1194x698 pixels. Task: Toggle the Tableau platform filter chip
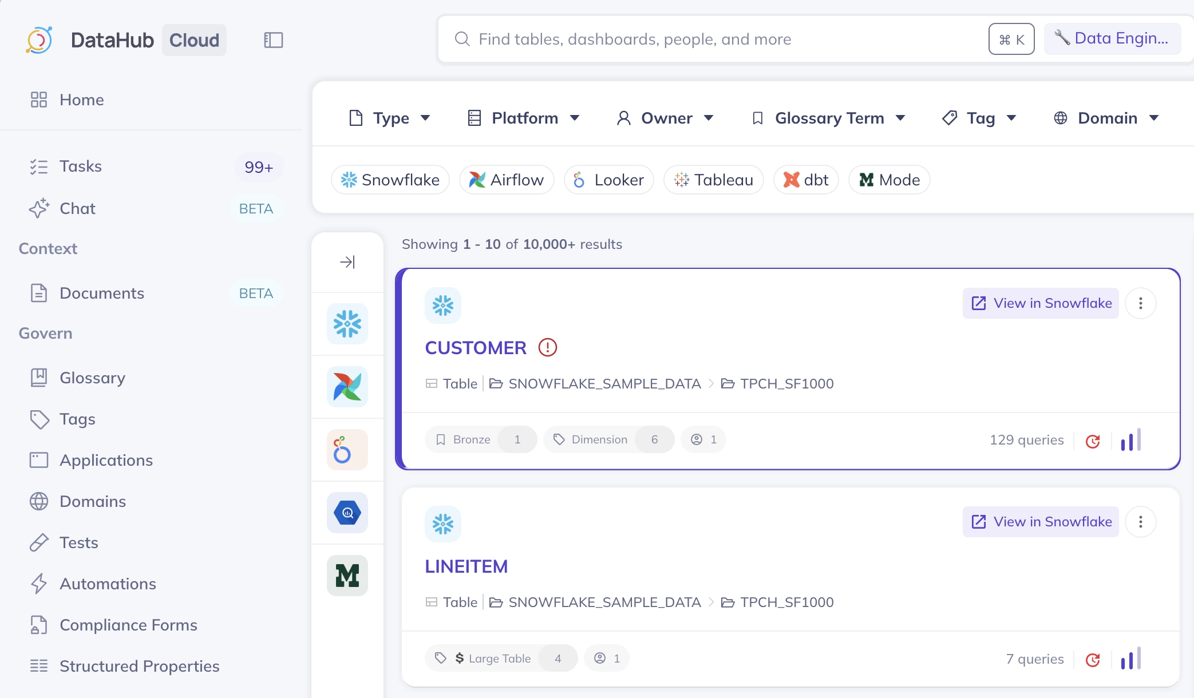(713, 180)
